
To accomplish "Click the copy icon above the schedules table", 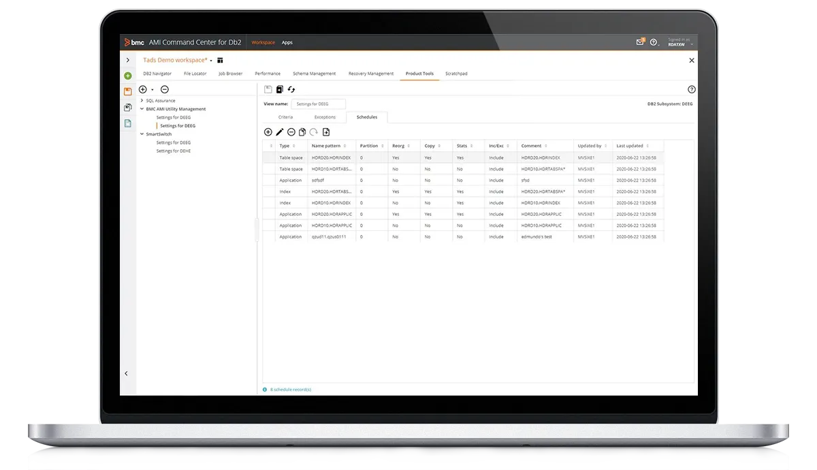I will pos(302,132).
